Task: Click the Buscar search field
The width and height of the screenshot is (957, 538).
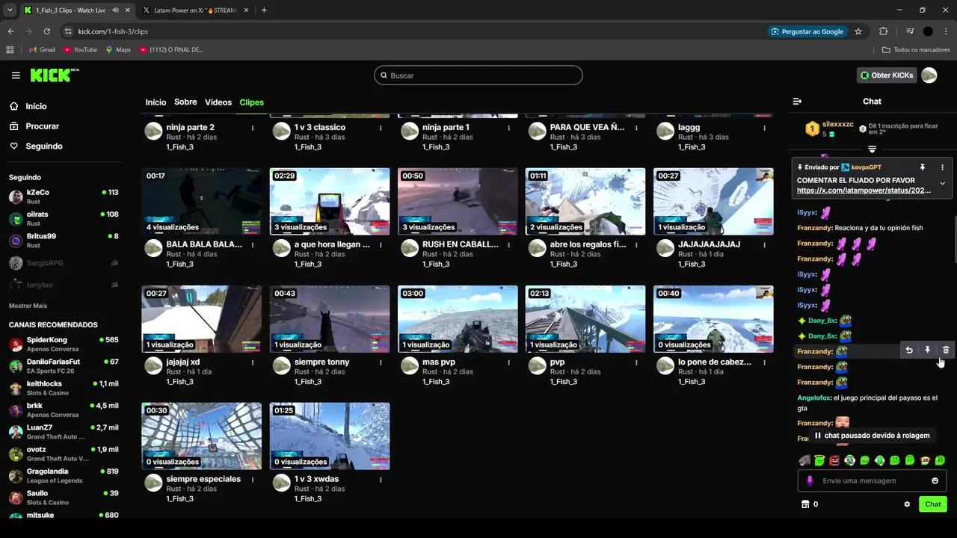Action: coord(478,75)
